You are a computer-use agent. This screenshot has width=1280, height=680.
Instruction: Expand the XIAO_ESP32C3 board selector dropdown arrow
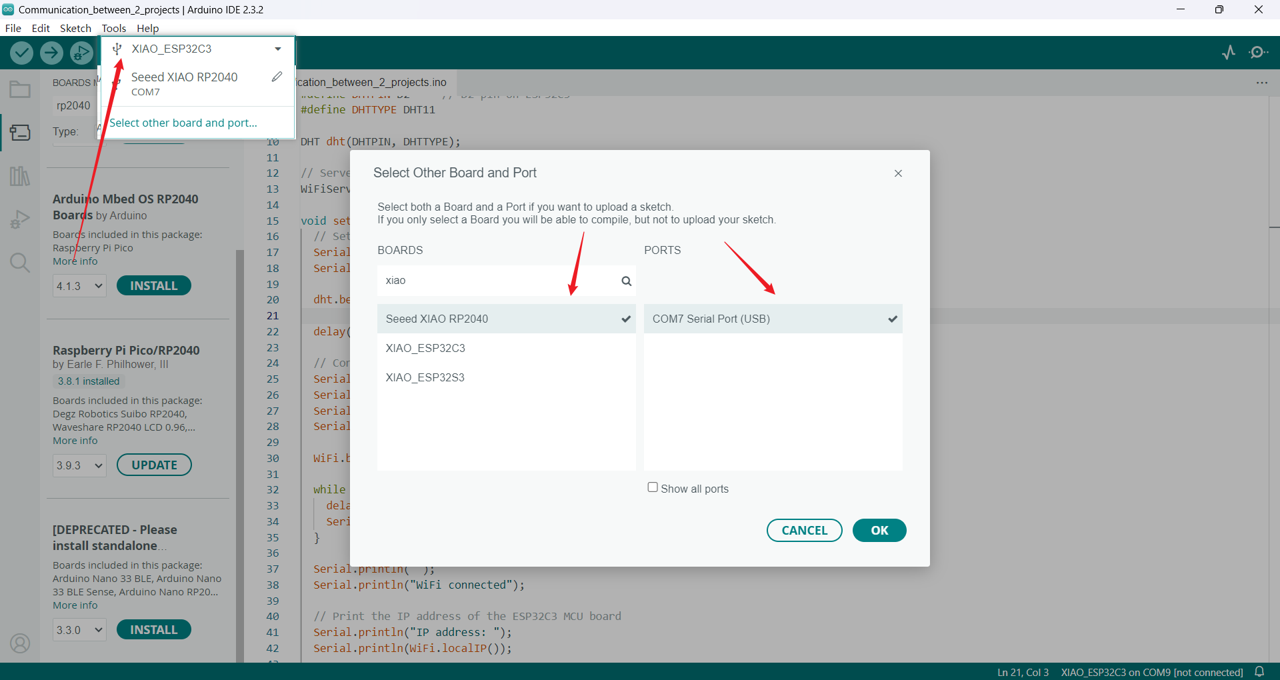coord(278,49)
